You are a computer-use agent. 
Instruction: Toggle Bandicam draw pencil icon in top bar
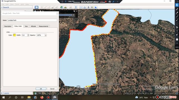(113, 2)
